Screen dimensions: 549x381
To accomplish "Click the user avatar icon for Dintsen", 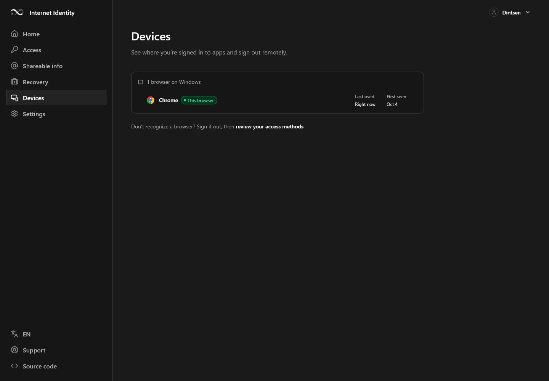I will [x=494, y=12].
